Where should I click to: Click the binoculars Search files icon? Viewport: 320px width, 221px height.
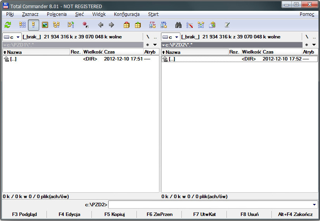point(178,25)
